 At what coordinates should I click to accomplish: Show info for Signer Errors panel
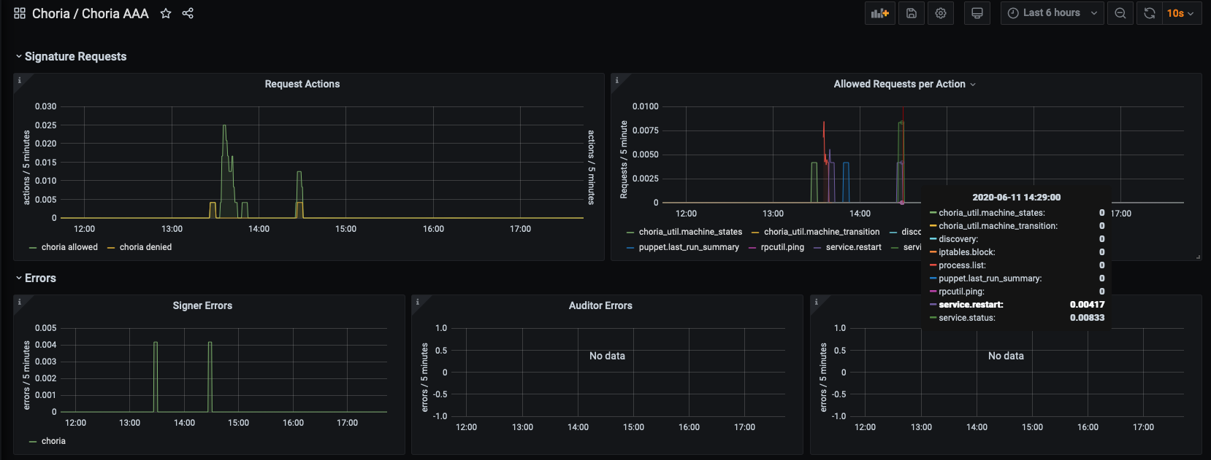pos(20,302)
